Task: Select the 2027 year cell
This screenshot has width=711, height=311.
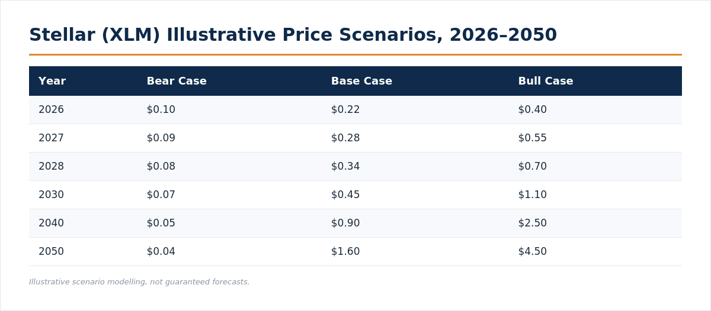Action: (51, 138)
